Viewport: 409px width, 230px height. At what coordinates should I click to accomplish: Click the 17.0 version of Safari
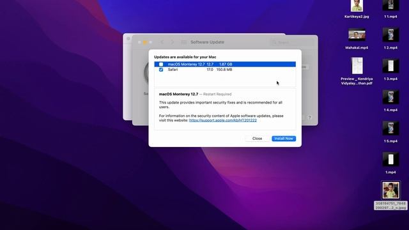[210, 70]
